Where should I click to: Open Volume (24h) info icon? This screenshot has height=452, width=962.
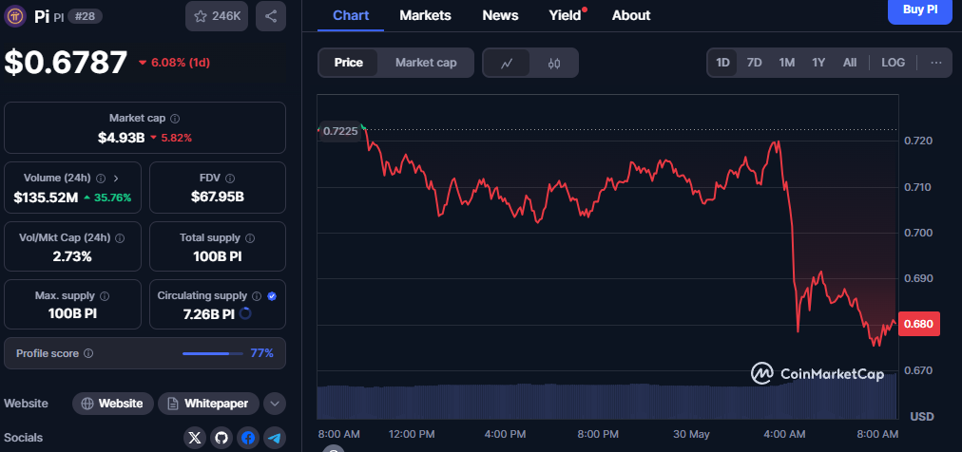coord(101,179)
